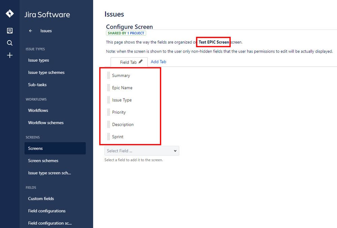Click the back arrow beside Issues

30,31
